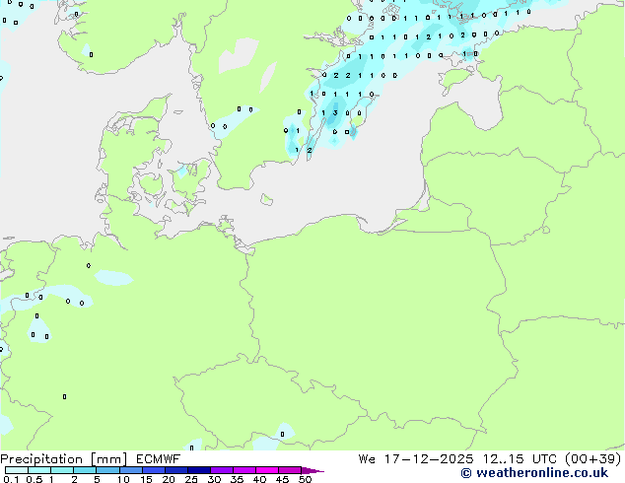This screenshot has width=625, height=483.
Task: Click the date '17-12-2025' text
Action: 429,459
